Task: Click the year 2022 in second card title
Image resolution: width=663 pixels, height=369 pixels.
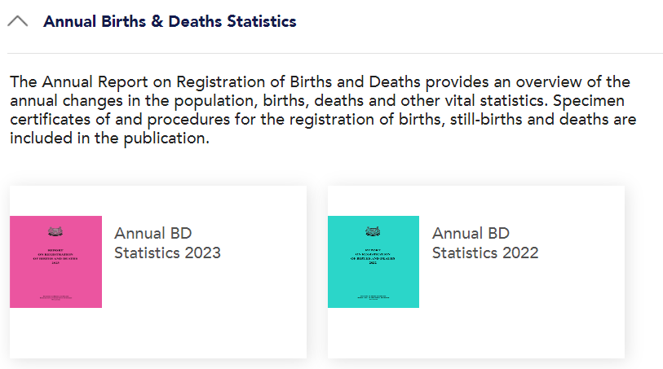Action: 520,253
